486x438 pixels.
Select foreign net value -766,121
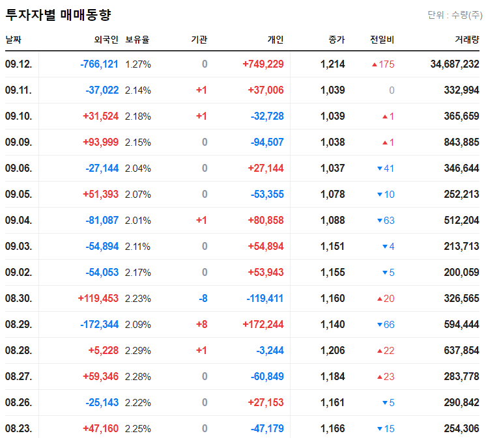point(99,64)
